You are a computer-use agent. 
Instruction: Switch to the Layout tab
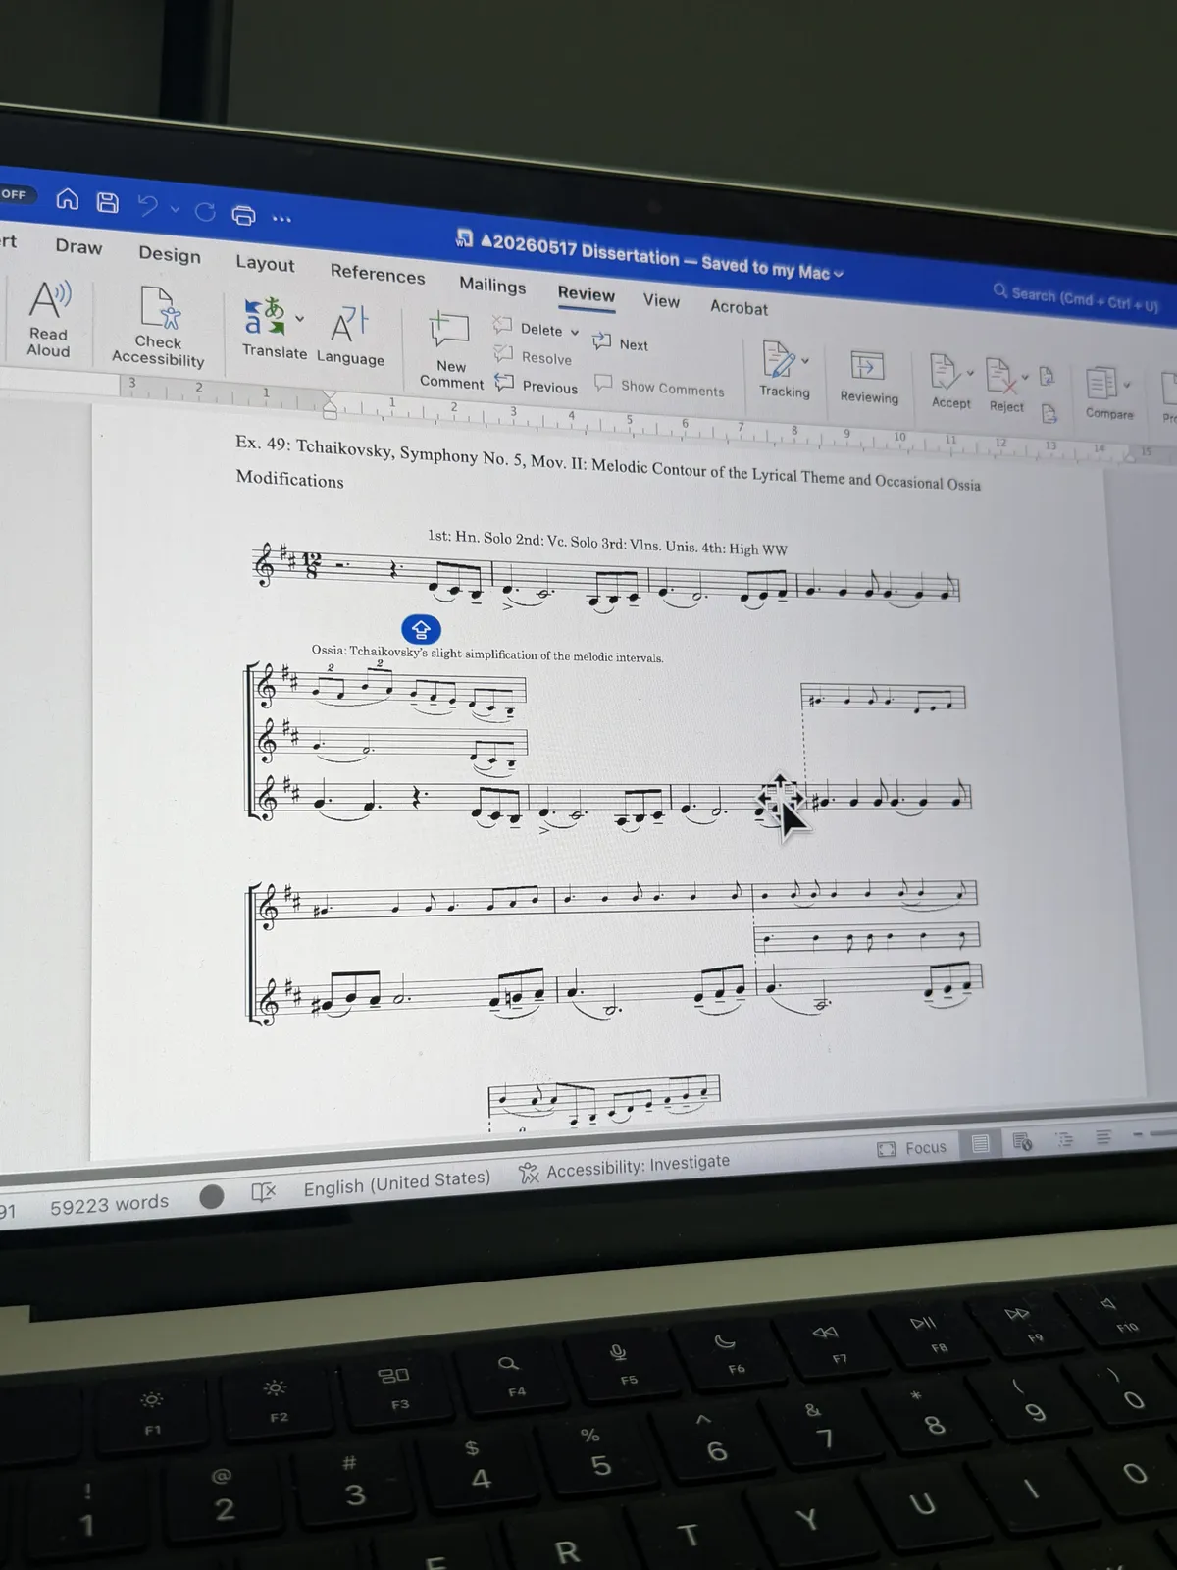tap(265, 263)
